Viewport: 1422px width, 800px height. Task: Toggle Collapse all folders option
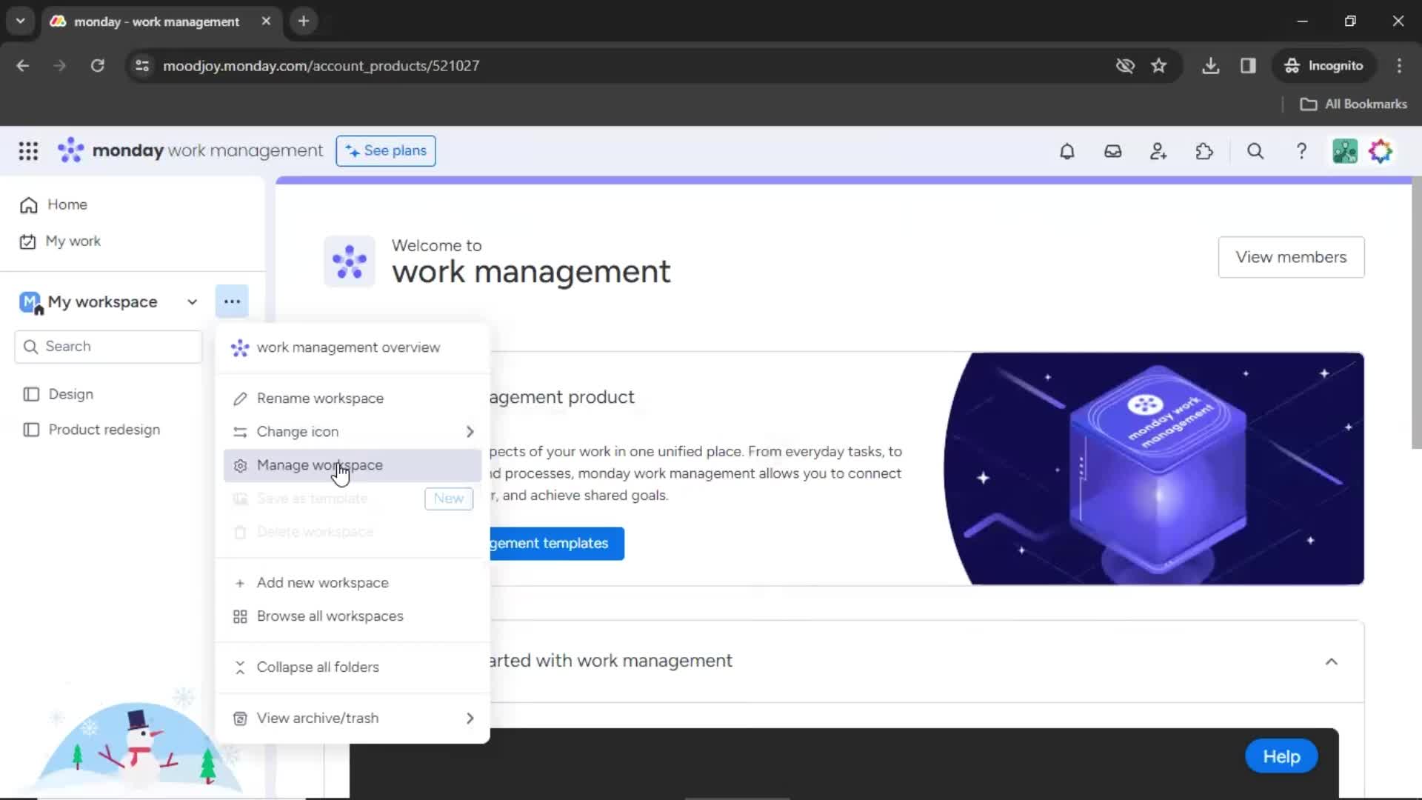pos(318,667)
